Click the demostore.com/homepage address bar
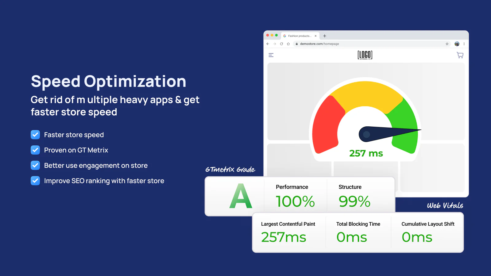The image size is (491, 276). click(372, 44)
